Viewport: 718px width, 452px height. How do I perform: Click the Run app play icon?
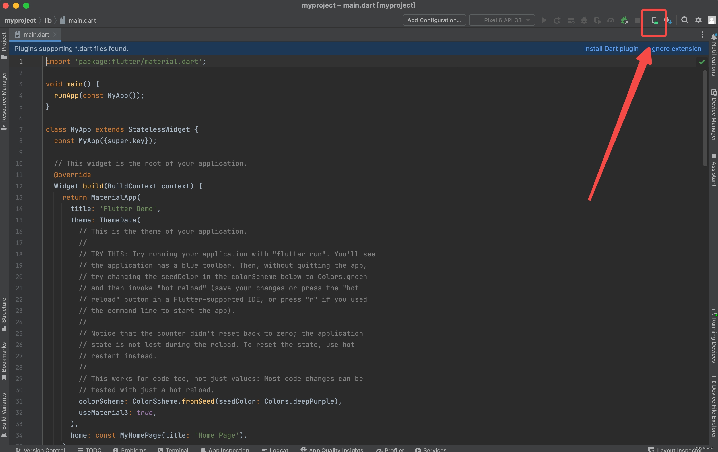pos(544,20)
